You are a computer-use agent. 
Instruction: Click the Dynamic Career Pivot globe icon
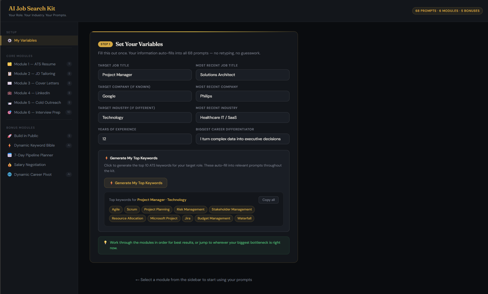[x=10, y=175]
